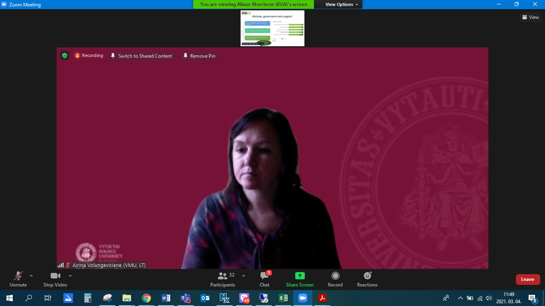Click the shared screen thumbnail preview
The image size is (545, 306).
click(272, 28)
